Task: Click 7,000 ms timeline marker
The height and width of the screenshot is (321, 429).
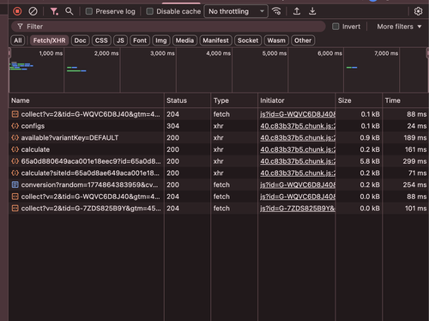Action: pyautogui.click(x=386, y=53)
